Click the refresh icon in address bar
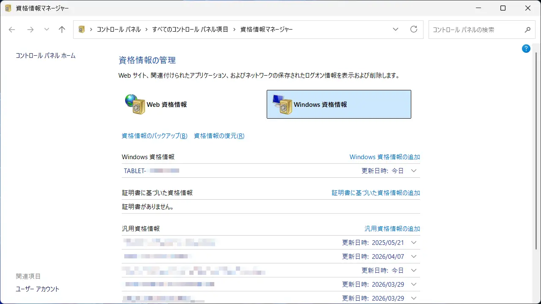541x304 pixels. (414, 29)
